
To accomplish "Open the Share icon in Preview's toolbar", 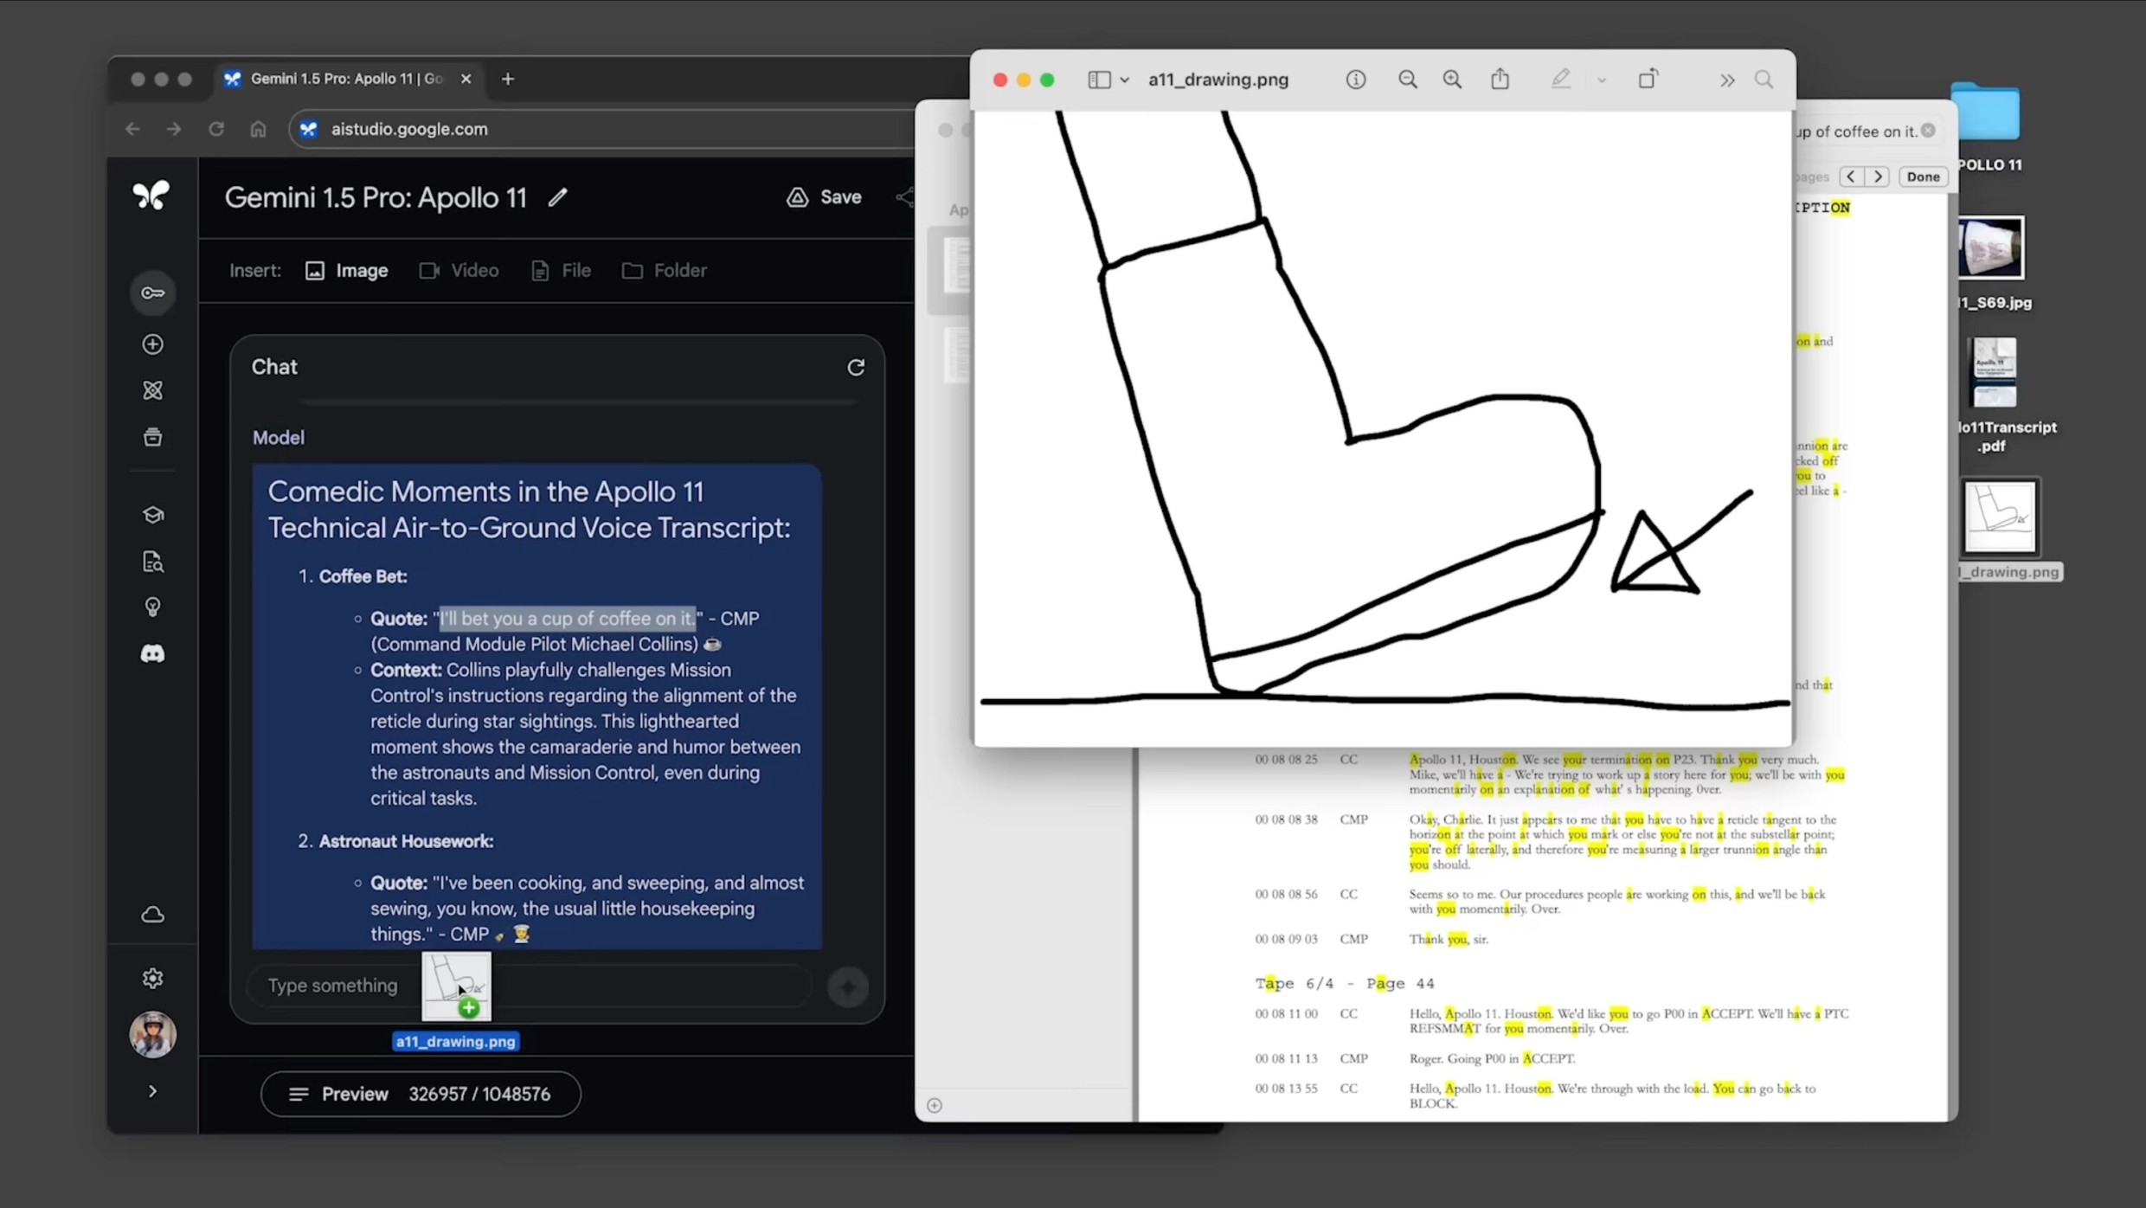I will pos(1500,79).
